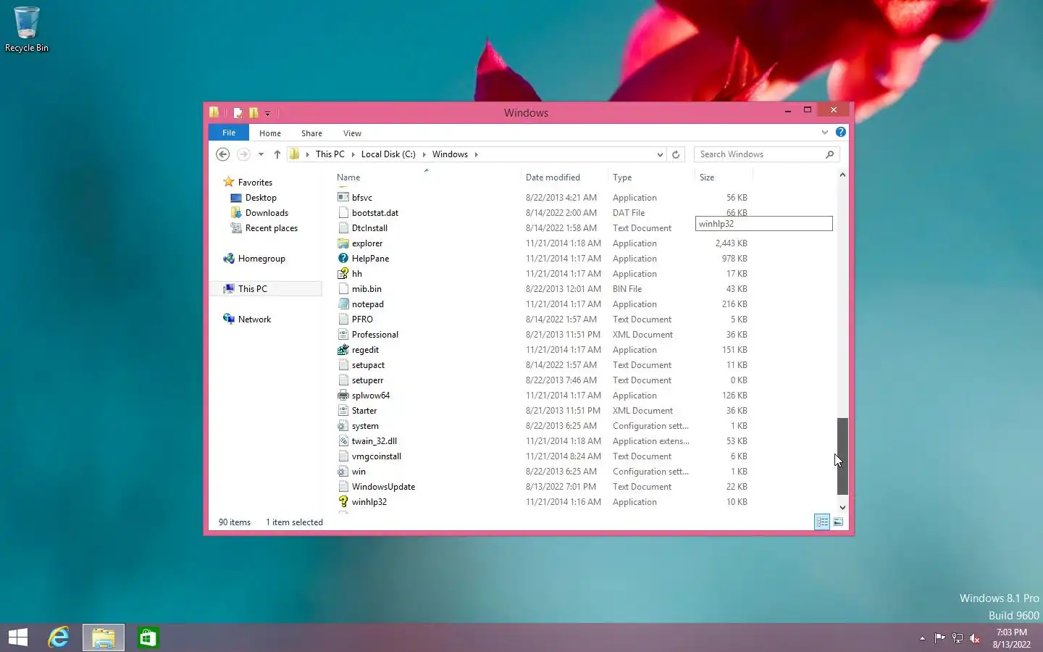
Task: Click the Properties icon in the title bar toolbar
Action: tap(238, 112)
